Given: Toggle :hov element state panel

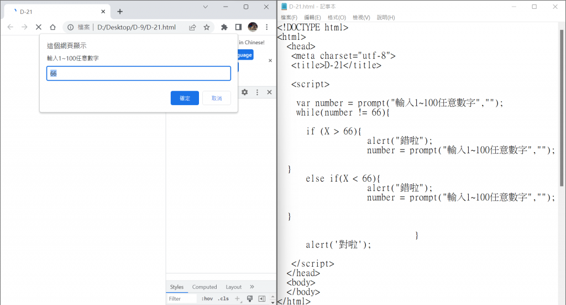Looking at the screenshot, I should (207, 299).
